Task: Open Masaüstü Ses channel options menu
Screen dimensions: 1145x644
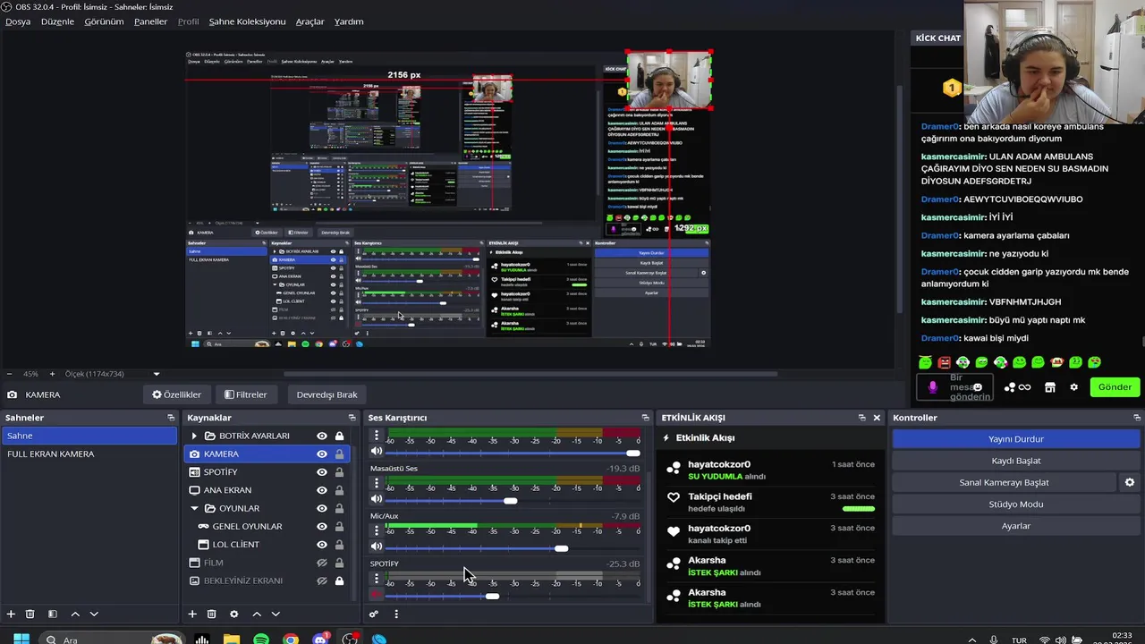Action: pos(377,483)
